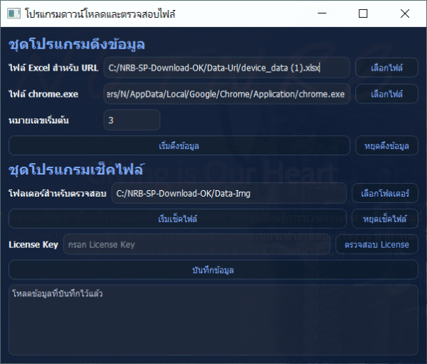Click the window title bar text

click(100, 14)
